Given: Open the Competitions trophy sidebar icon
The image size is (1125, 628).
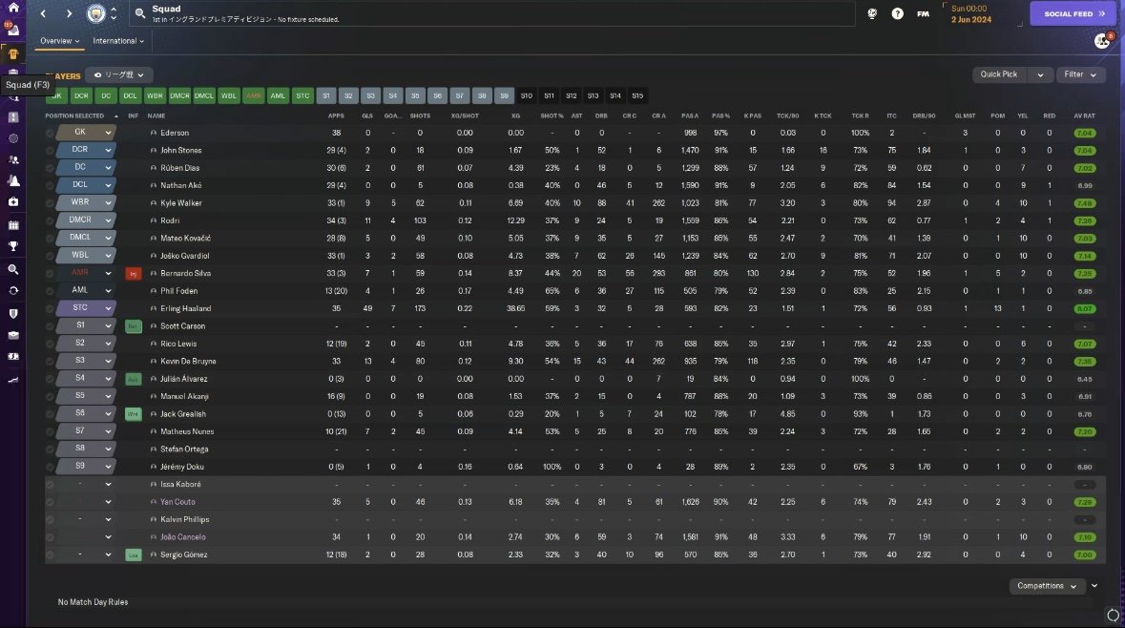Looking at the screenshot, I should coord(13,246).
